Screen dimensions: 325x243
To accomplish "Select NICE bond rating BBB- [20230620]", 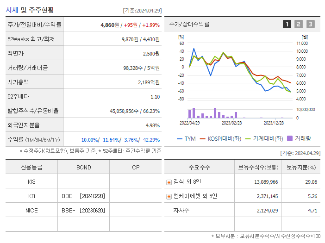I will [83, 211].
